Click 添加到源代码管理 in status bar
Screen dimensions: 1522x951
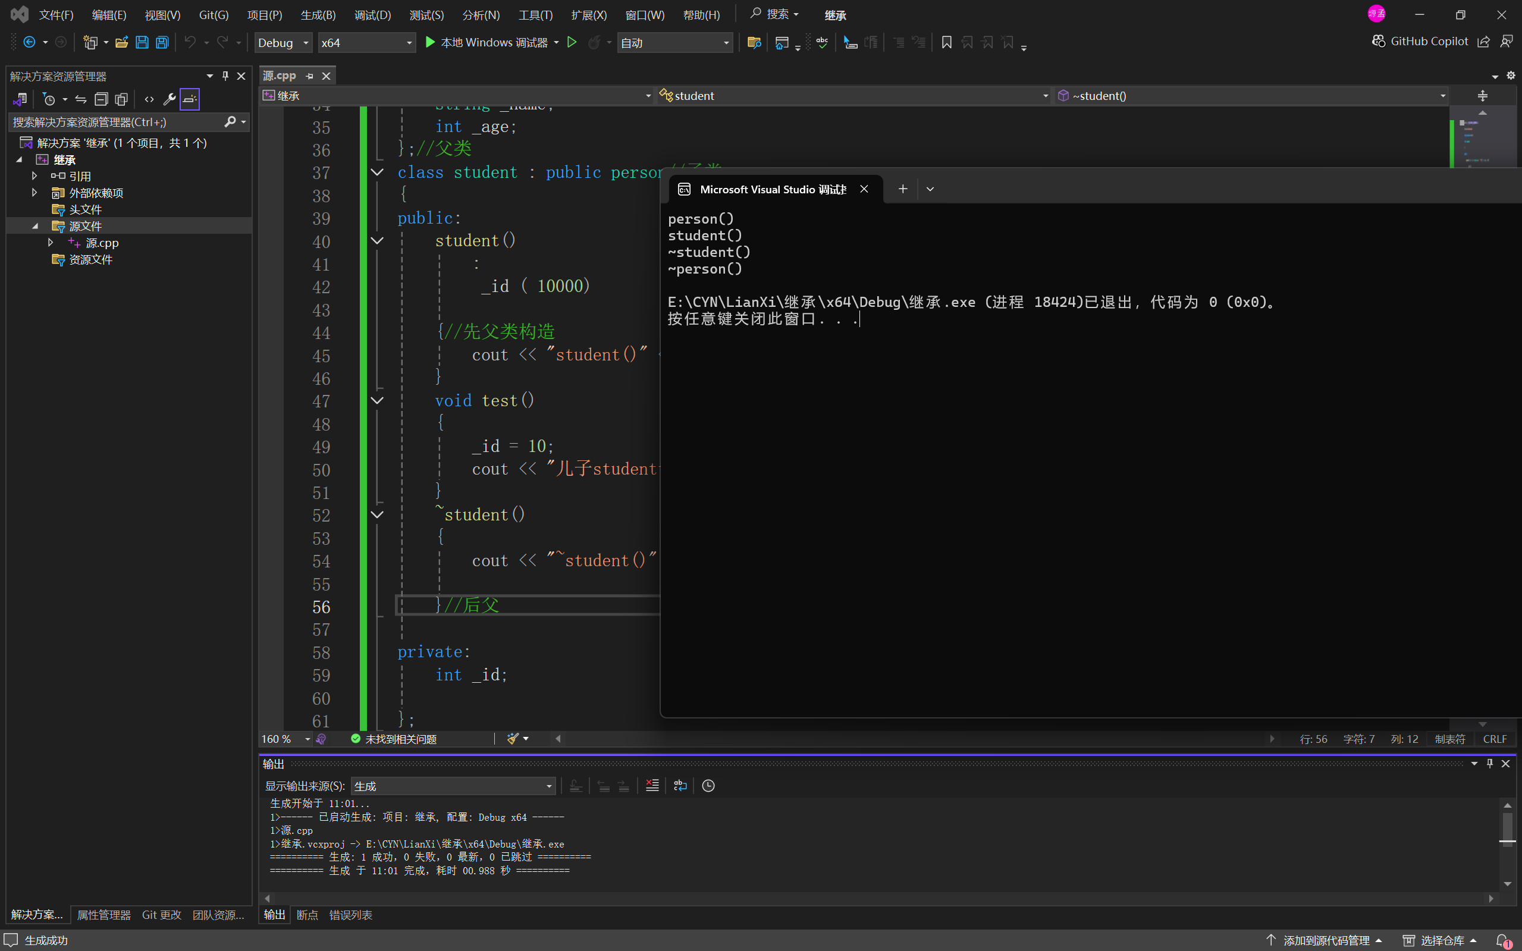pos(1326,940)
